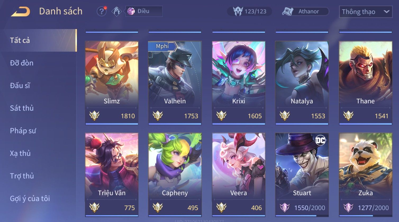Click the Mphí tag on Valhein

(162, 46)
